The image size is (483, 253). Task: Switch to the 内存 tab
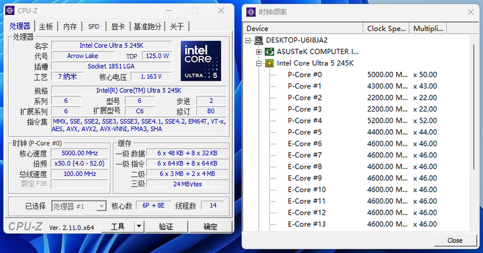[x=70, y=26]
